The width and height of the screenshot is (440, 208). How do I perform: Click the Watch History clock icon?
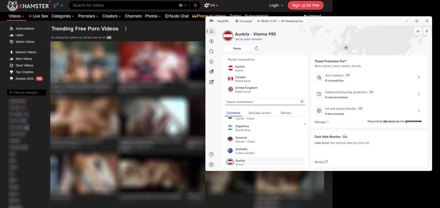tap(11, 42)
